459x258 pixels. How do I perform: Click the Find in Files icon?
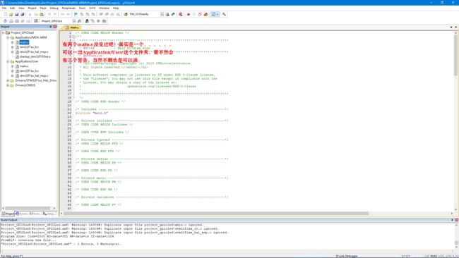126,14
